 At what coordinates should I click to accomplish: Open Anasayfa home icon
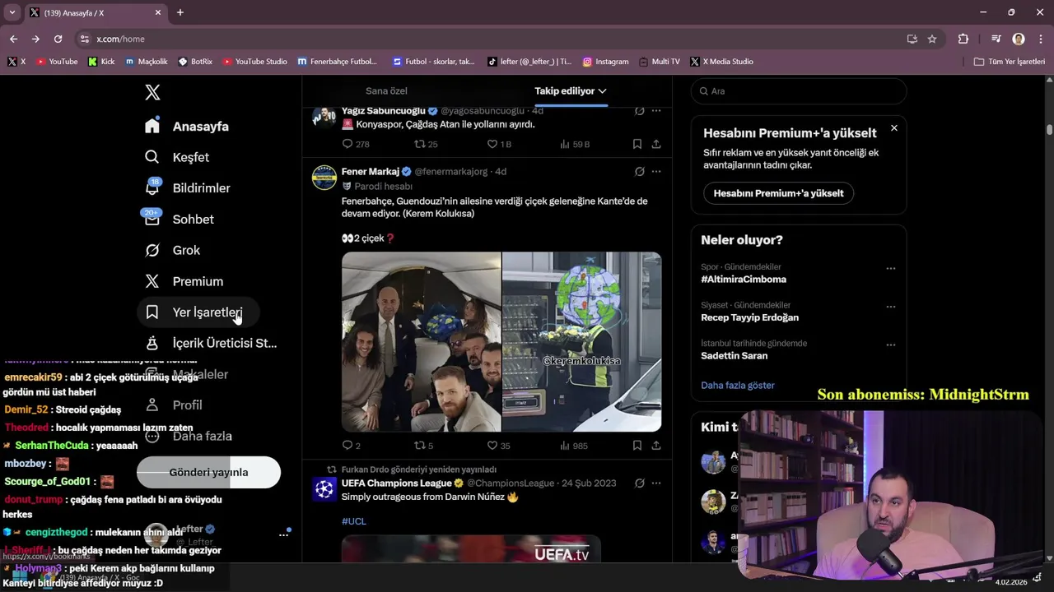pyautogui.click(x=152, y=126)
